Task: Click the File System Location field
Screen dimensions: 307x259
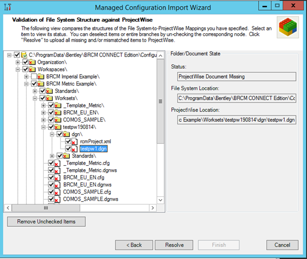Action: click(x=237, y=98)
